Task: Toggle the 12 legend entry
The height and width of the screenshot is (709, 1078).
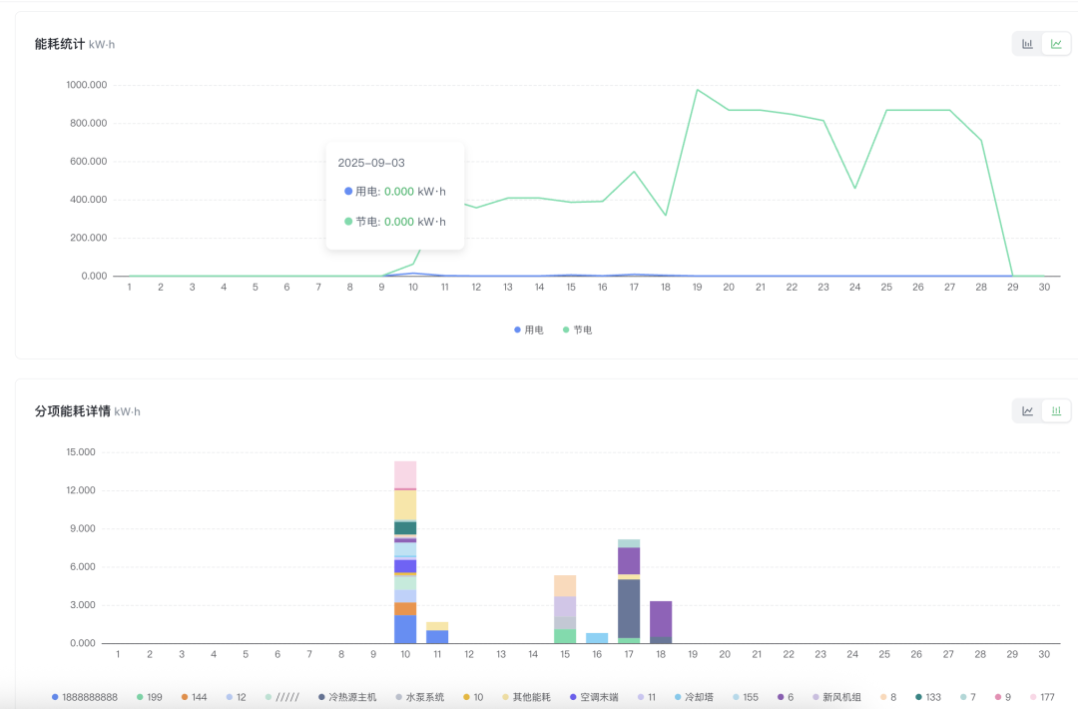Action: pyautogui.click(x=236, y=697)
